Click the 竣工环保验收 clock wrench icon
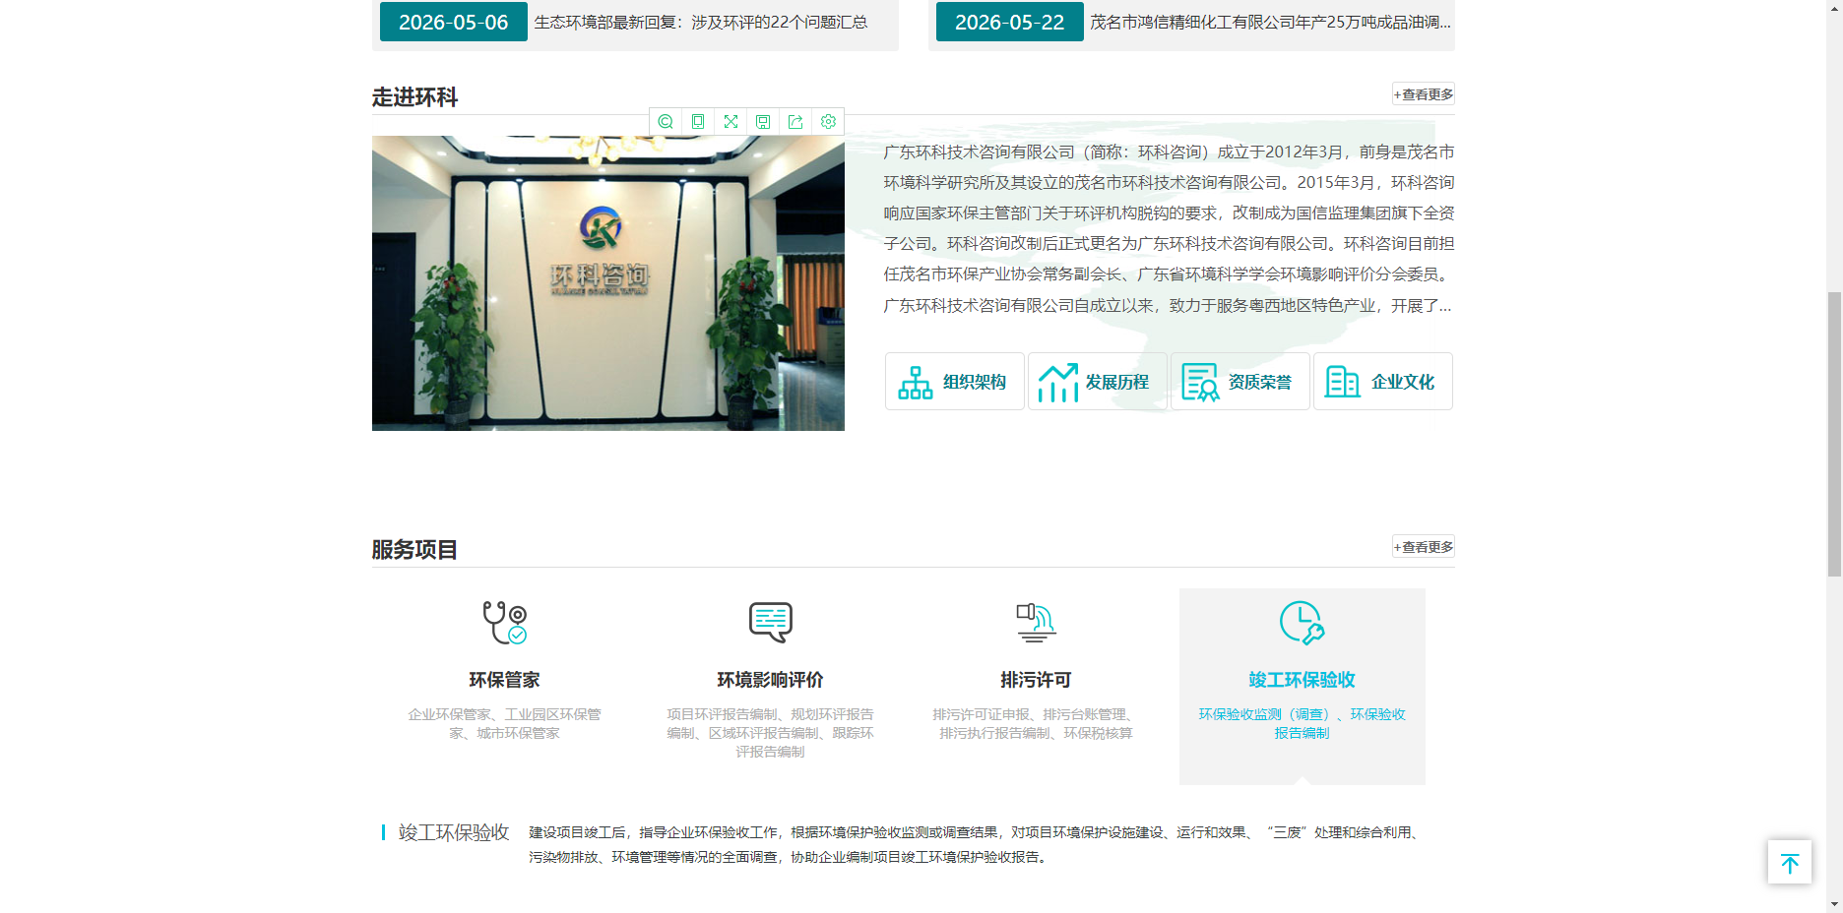This screenshot has width=1843, height=913. (1302, 623)
